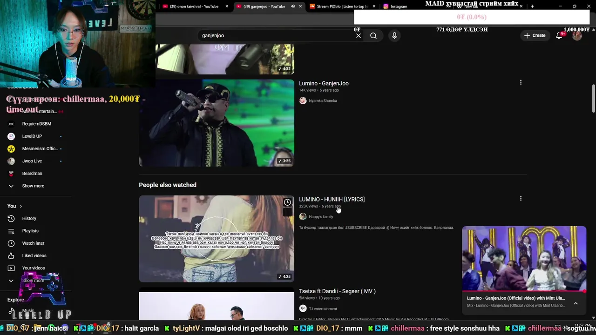596x335 pixels.
Task: Open YouTube notifications bell
Action: click(560, 35)
